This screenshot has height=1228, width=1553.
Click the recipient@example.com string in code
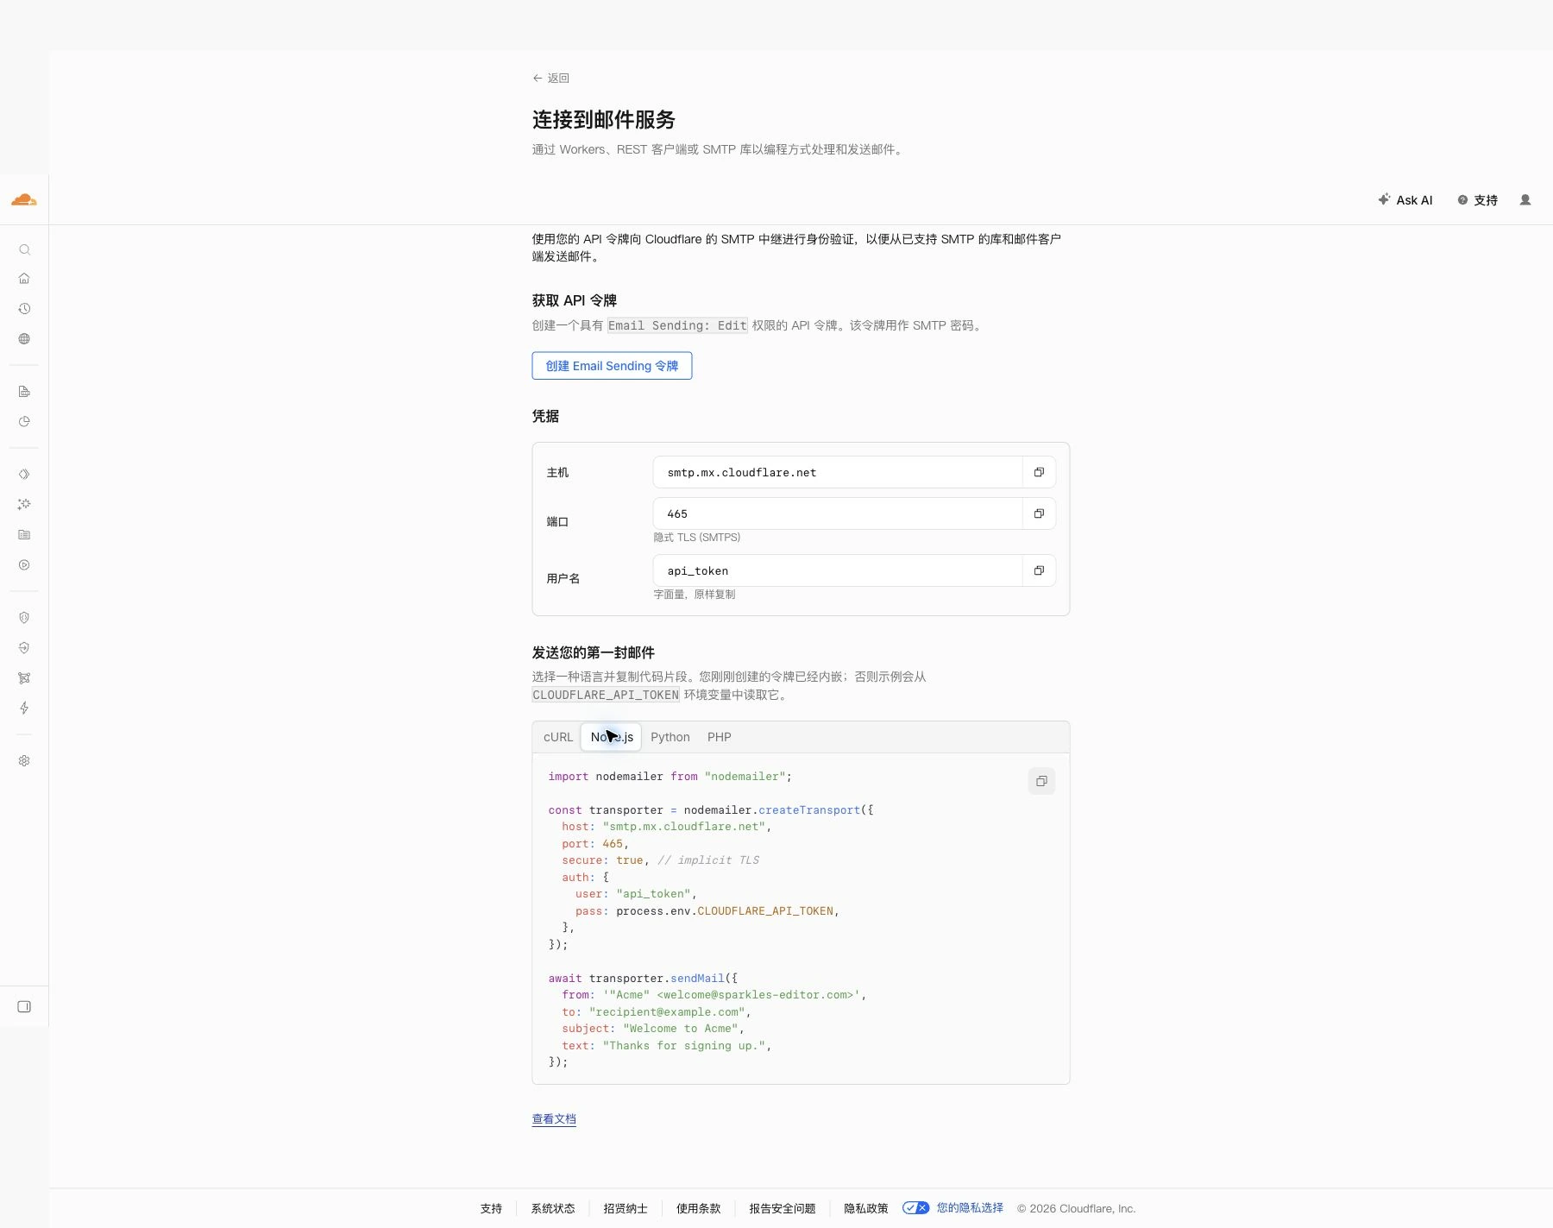(667, 1011)
